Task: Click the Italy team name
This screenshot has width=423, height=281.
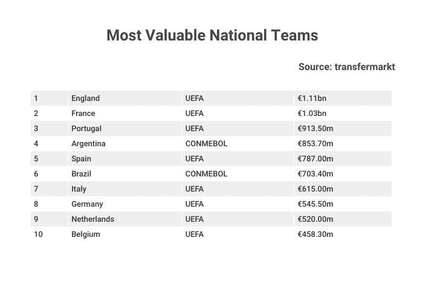Action: point(79,189)
